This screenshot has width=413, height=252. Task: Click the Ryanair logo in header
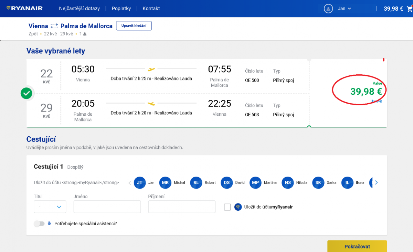(24, 8)
